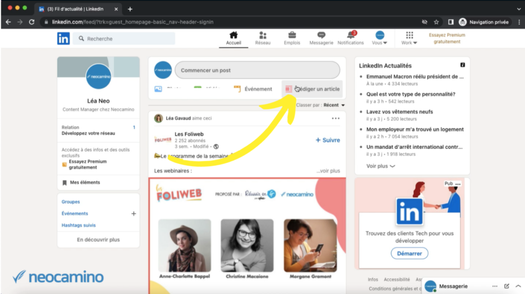Screen dimensions: 525x294
Task: Open Mes éléments bookmark item
Action: click(x=81, y=183)
